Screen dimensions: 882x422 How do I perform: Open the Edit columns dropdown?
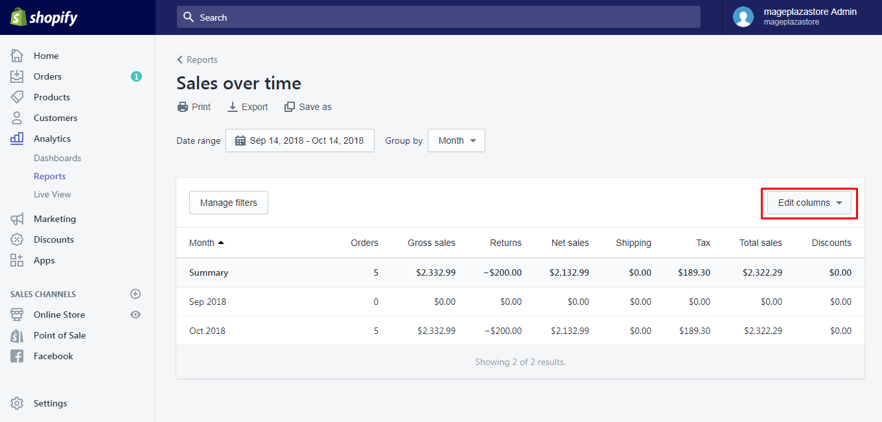tap(809, 203)
